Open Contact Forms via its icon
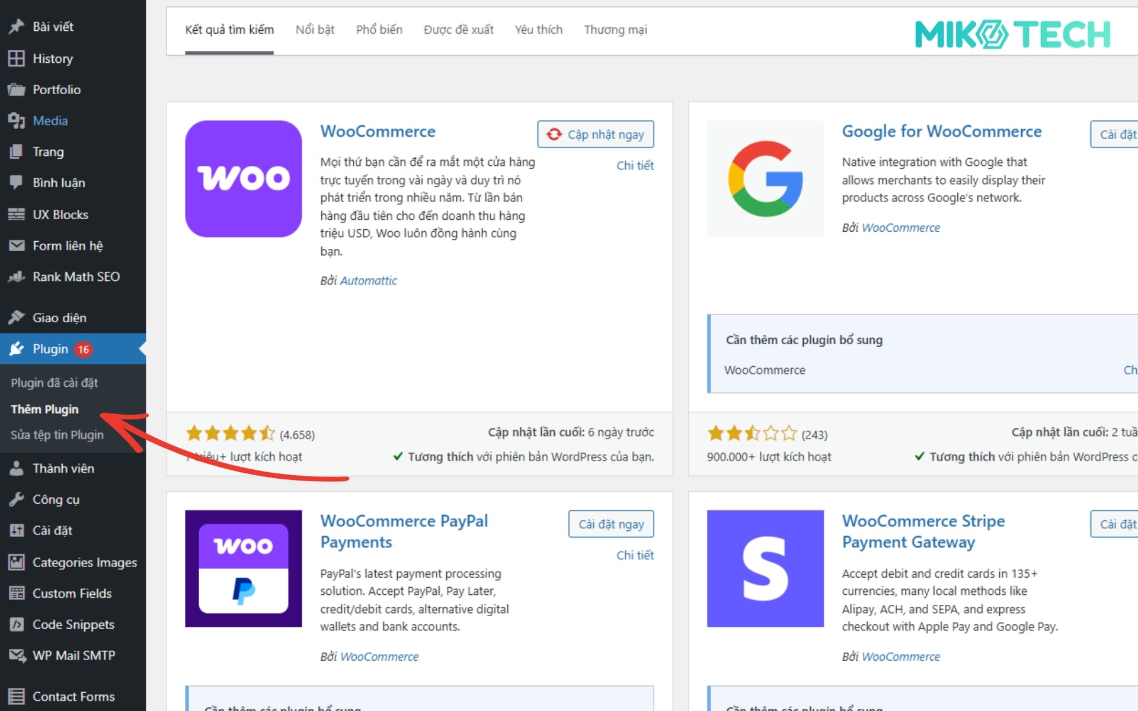 point(16,696)
